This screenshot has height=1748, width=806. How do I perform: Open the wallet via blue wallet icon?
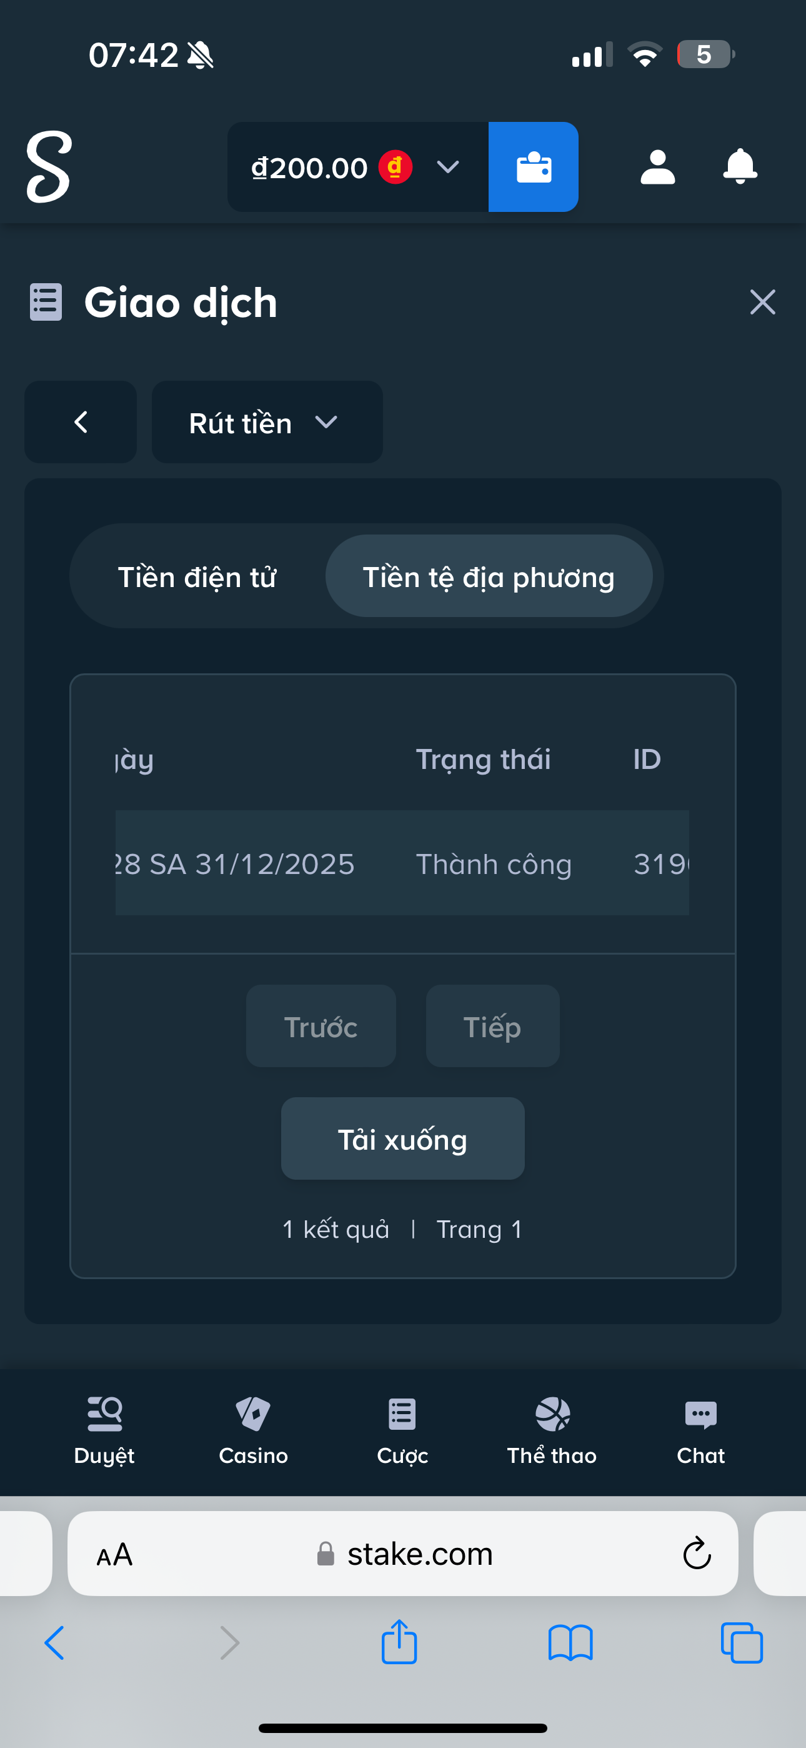click(533, 167)
